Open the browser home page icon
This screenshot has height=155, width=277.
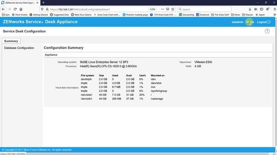(21, 9)
